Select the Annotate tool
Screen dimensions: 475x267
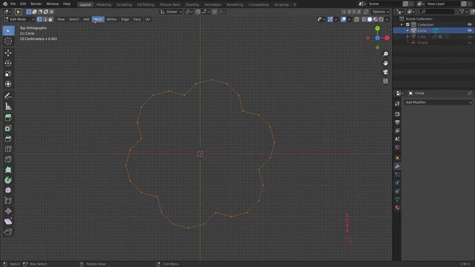[x=8, y=96]
